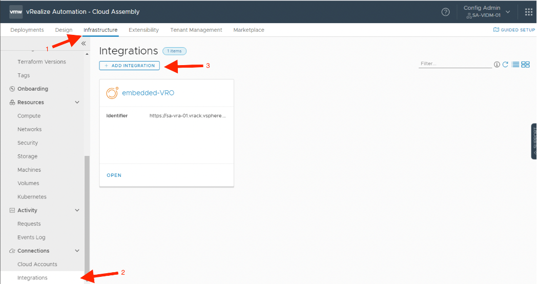Click the Onboarding compass icon

coord(12,89)
